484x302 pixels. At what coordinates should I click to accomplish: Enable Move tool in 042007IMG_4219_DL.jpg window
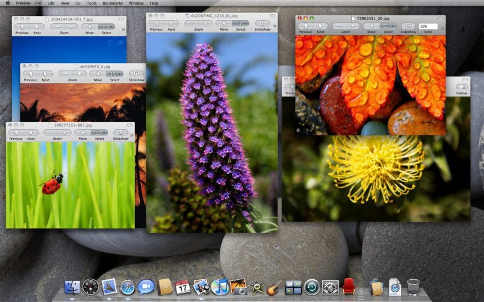224,23
